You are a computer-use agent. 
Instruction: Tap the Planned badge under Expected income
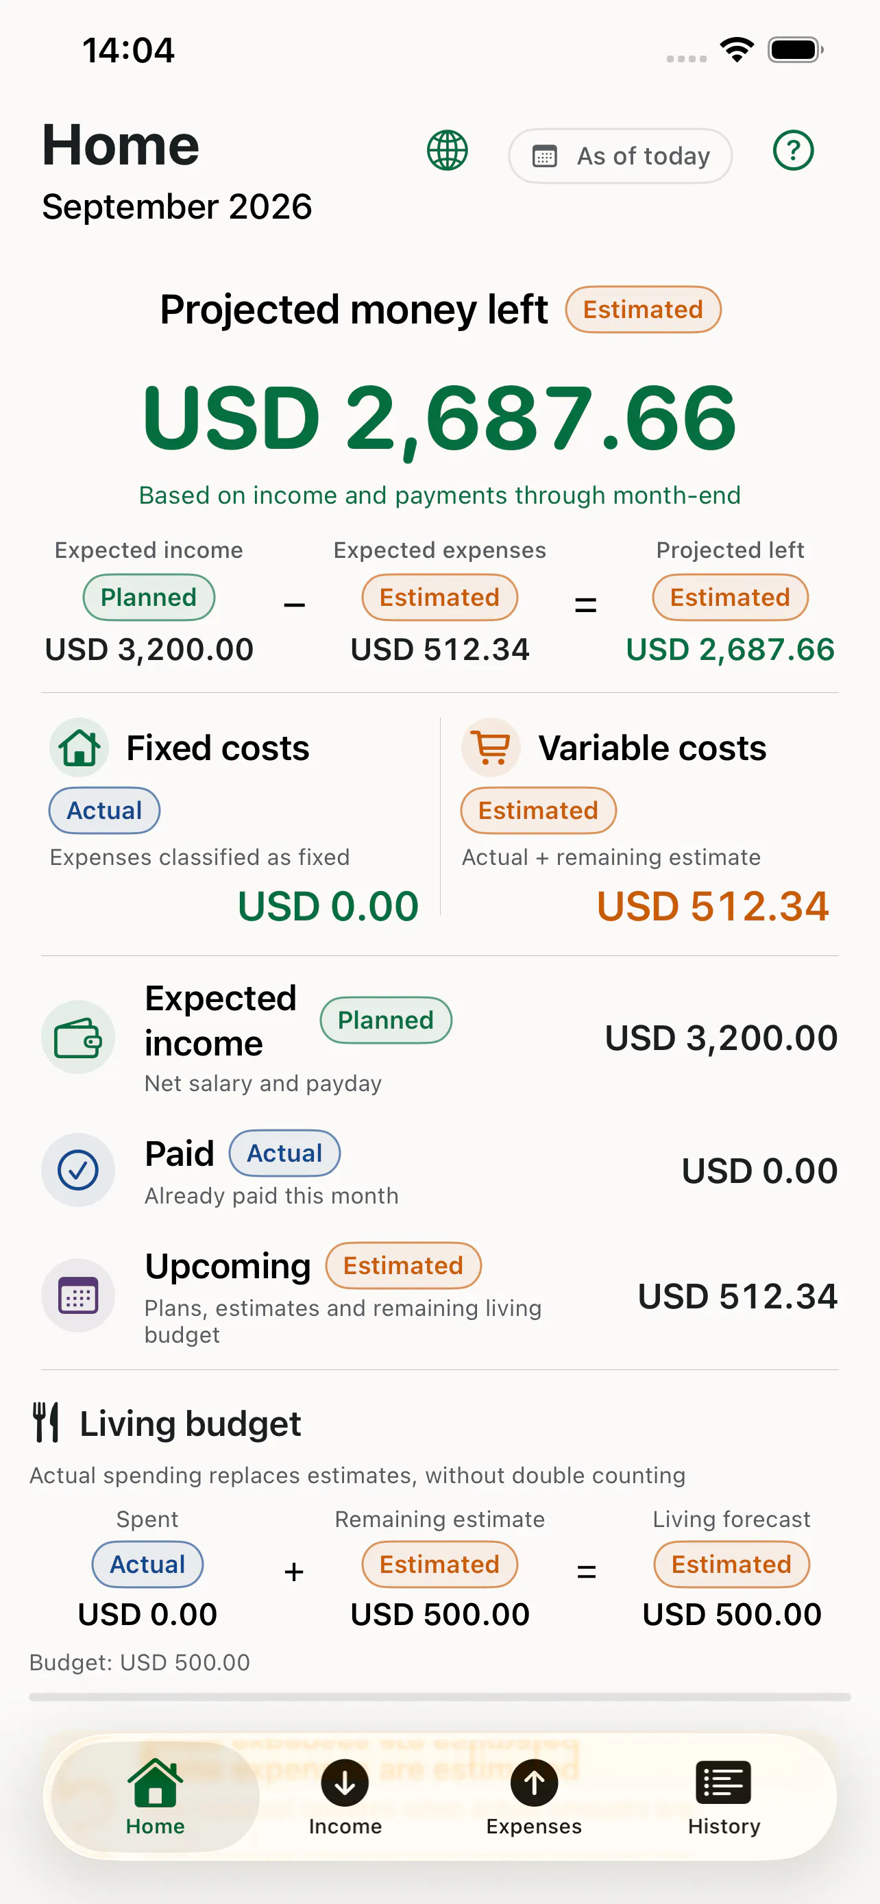[149, 597]
